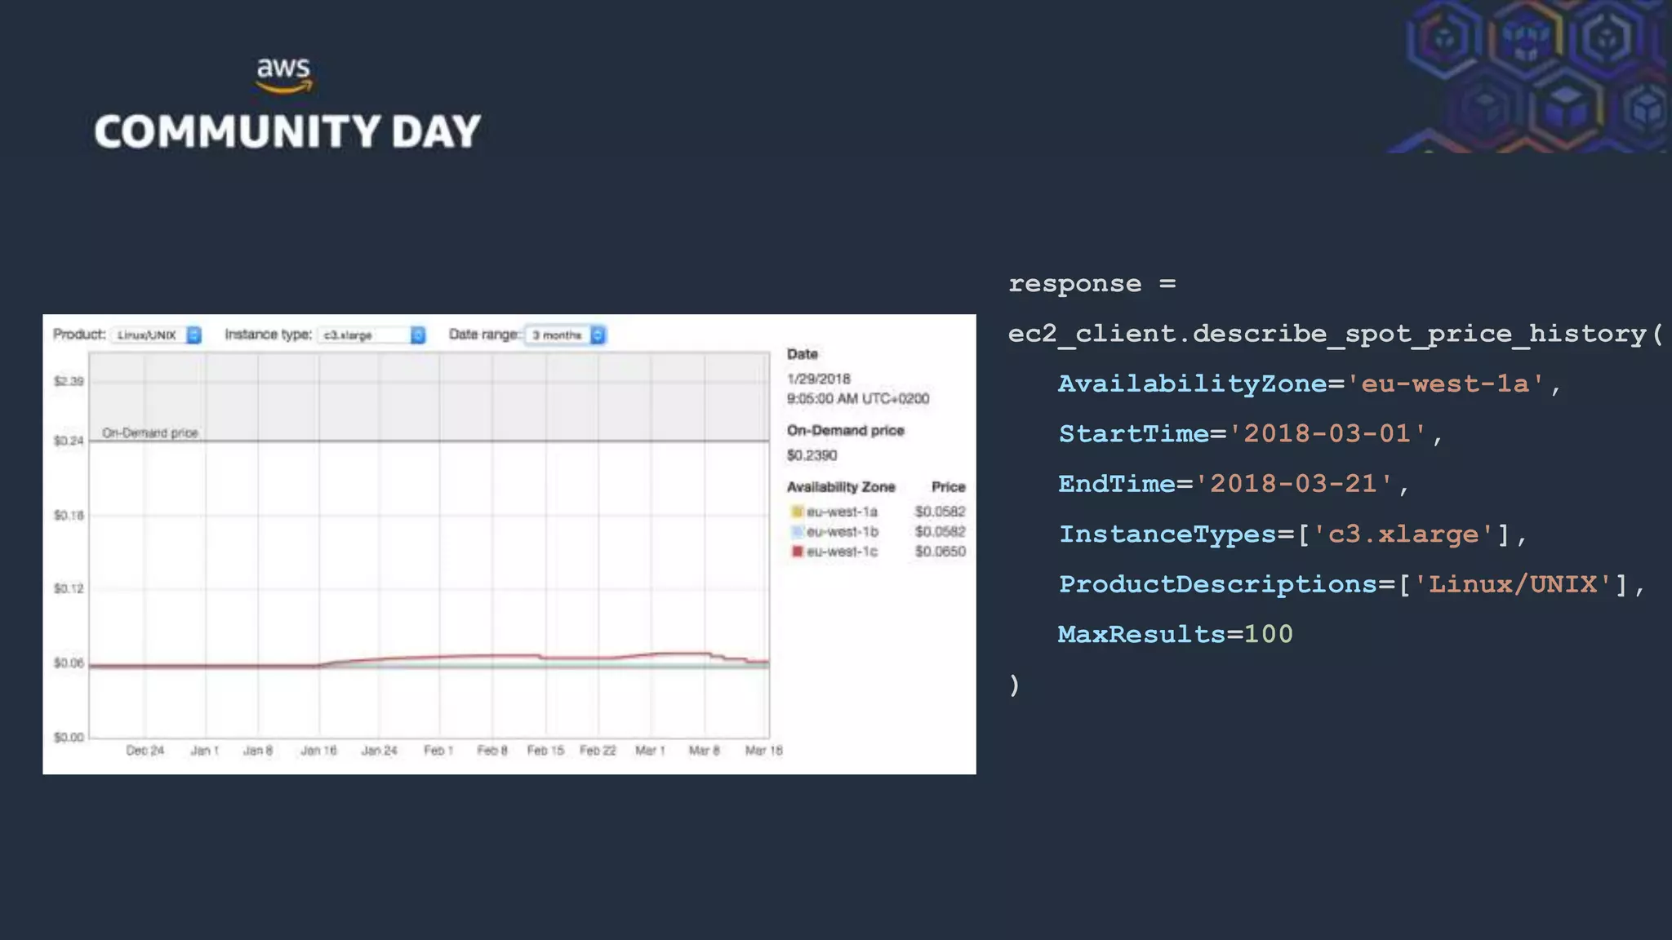The height and width of the screenshot is (940, 1672).
Task: Click the $0.06 y-axis price label
Action: [x=69, y=663]
